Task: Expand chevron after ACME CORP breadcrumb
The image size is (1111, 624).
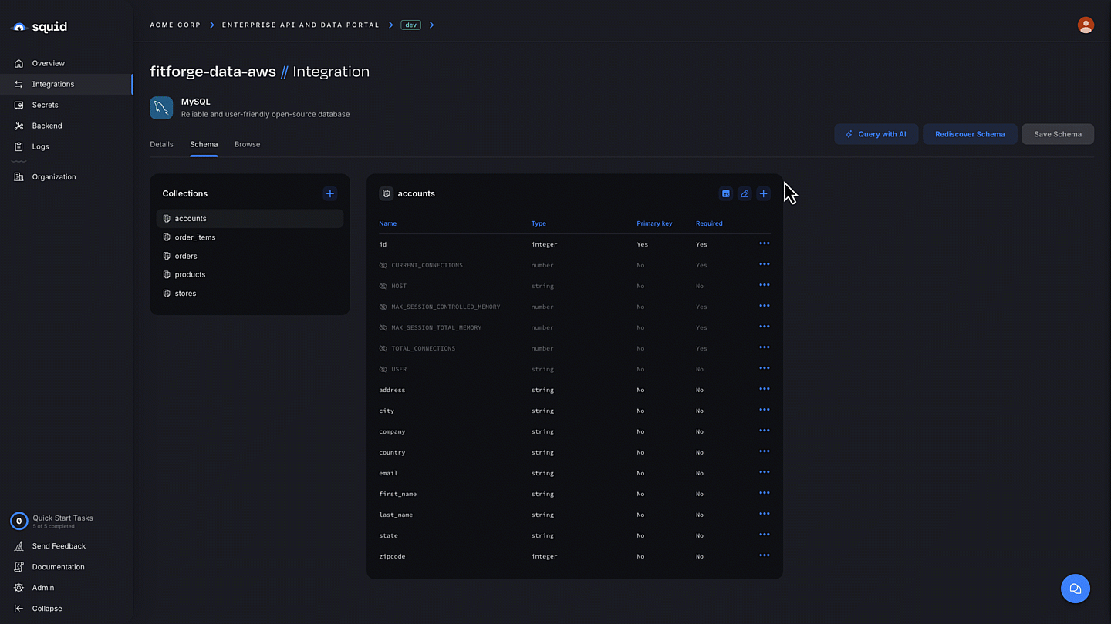Action: click(x=212, y=25)
